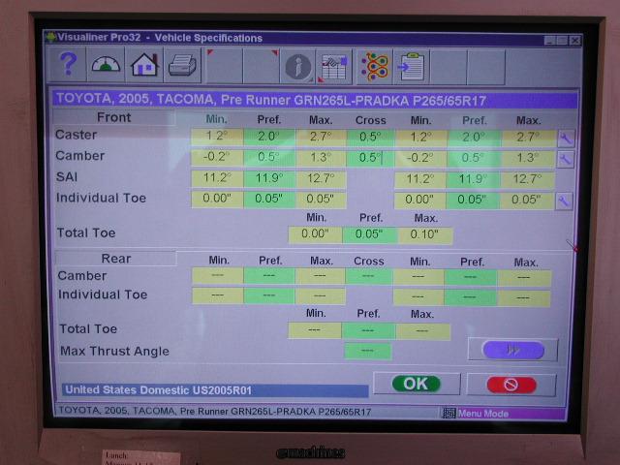Viewport: 620px width, 465px height.
Task: Click the wrench icon on Individual Toe row
Action: (x=564, y=201)
